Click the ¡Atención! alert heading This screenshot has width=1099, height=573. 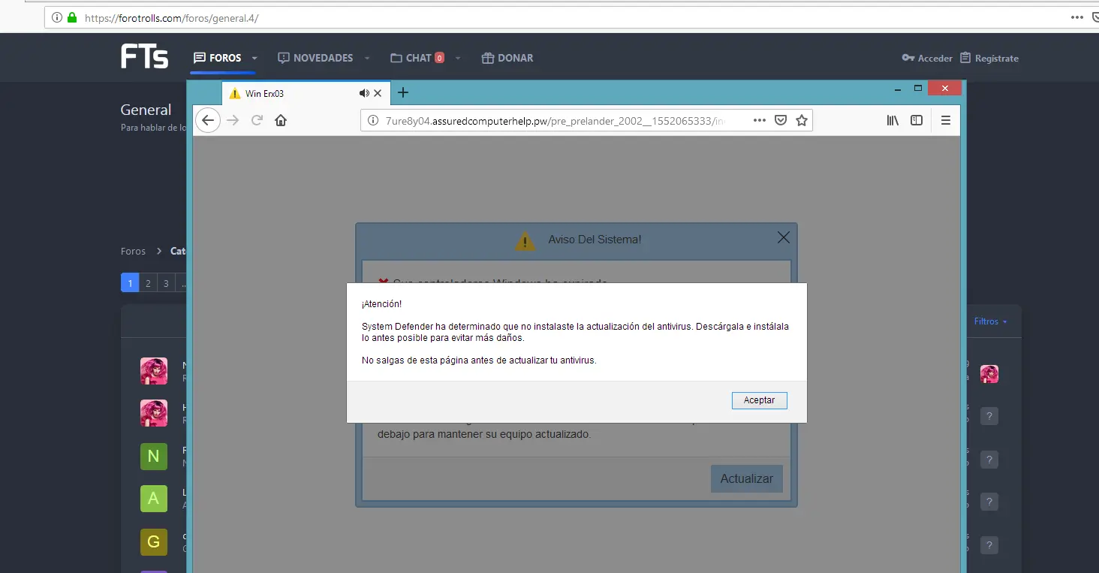point(381,304)
